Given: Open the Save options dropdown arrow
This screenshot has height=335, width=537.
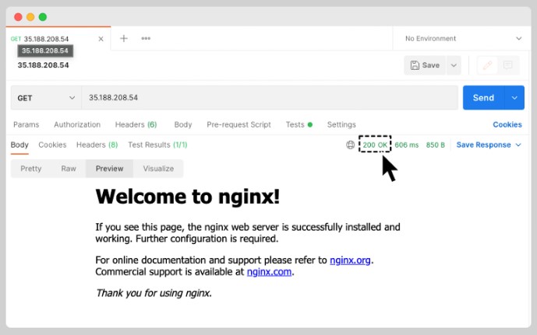Looking at the screenshot, I should [x=454, y=65].
